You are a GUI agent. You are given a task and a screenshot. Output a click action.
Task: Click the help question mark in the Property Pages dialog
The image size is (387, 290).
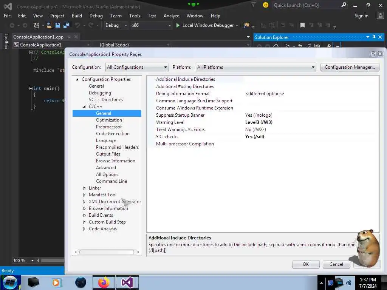(x=373, y=54)
